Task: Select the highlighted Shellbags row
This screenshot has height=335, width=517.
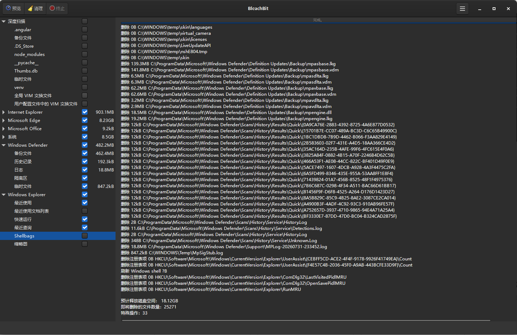Action: pyautogui.click(x=58, y=236)
